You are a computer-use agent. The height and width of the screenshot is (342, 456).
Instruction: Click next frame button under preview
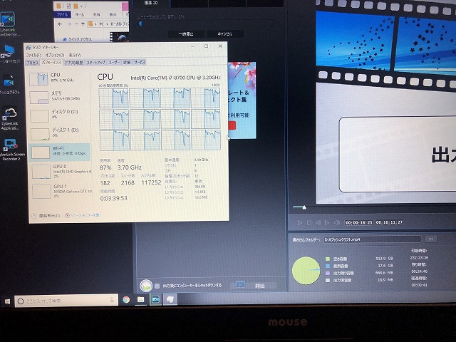327,223
